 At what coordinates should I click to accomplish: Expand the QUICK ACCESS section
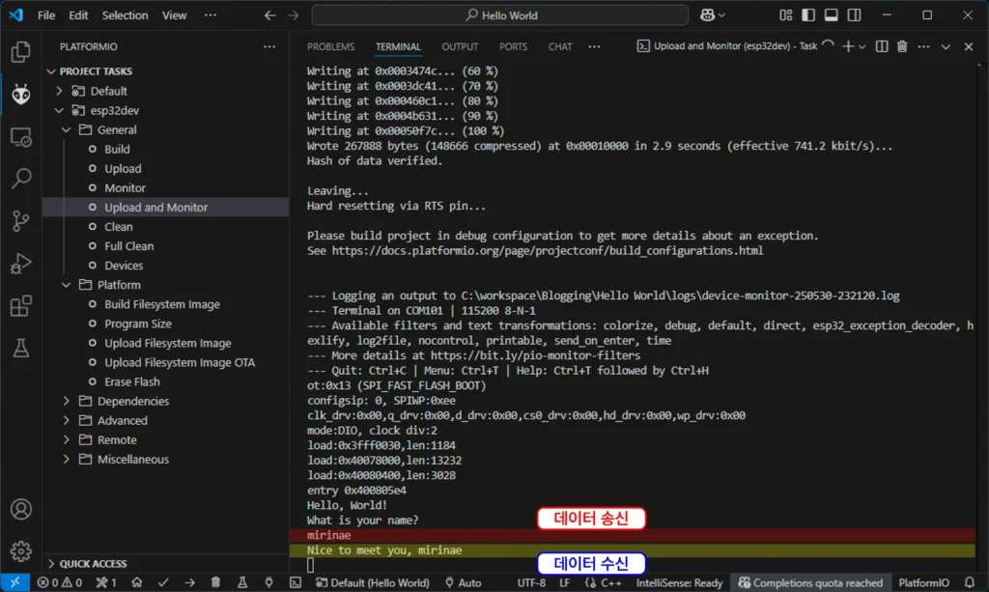[51, 564]
